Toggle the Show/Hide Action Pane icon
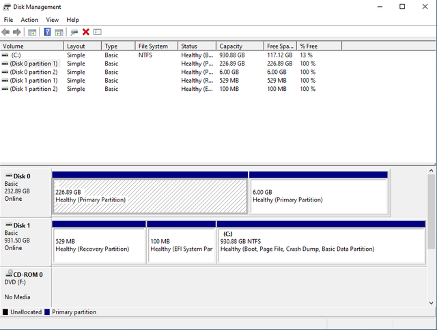 click(59, 32)
